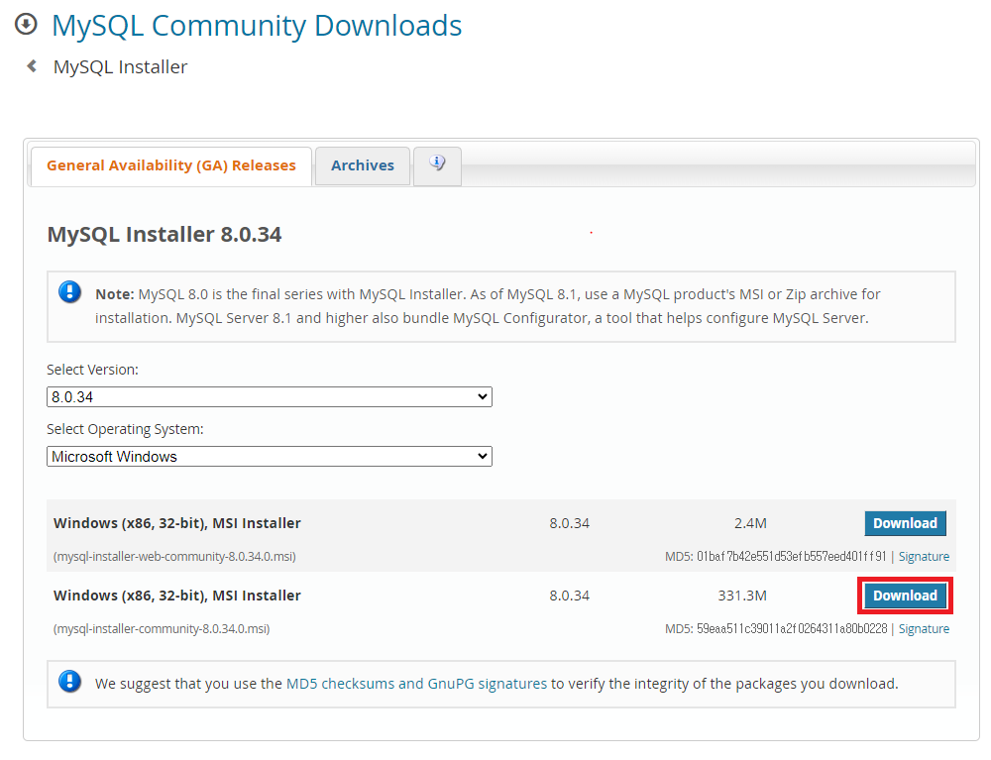Click the Windows MSI Installer title in 2.4M row
Screen dimensions: 991x760
pos(177,523)
